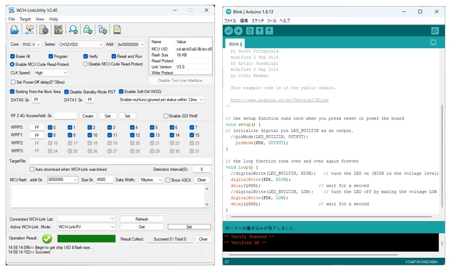Select the Blink sketch tab
Viewport: 451px width, 271px height.
235,44
